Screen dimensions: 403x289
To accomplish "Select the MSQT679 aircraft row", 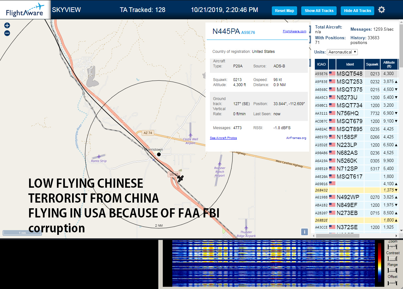I will (x=357, y=121).
